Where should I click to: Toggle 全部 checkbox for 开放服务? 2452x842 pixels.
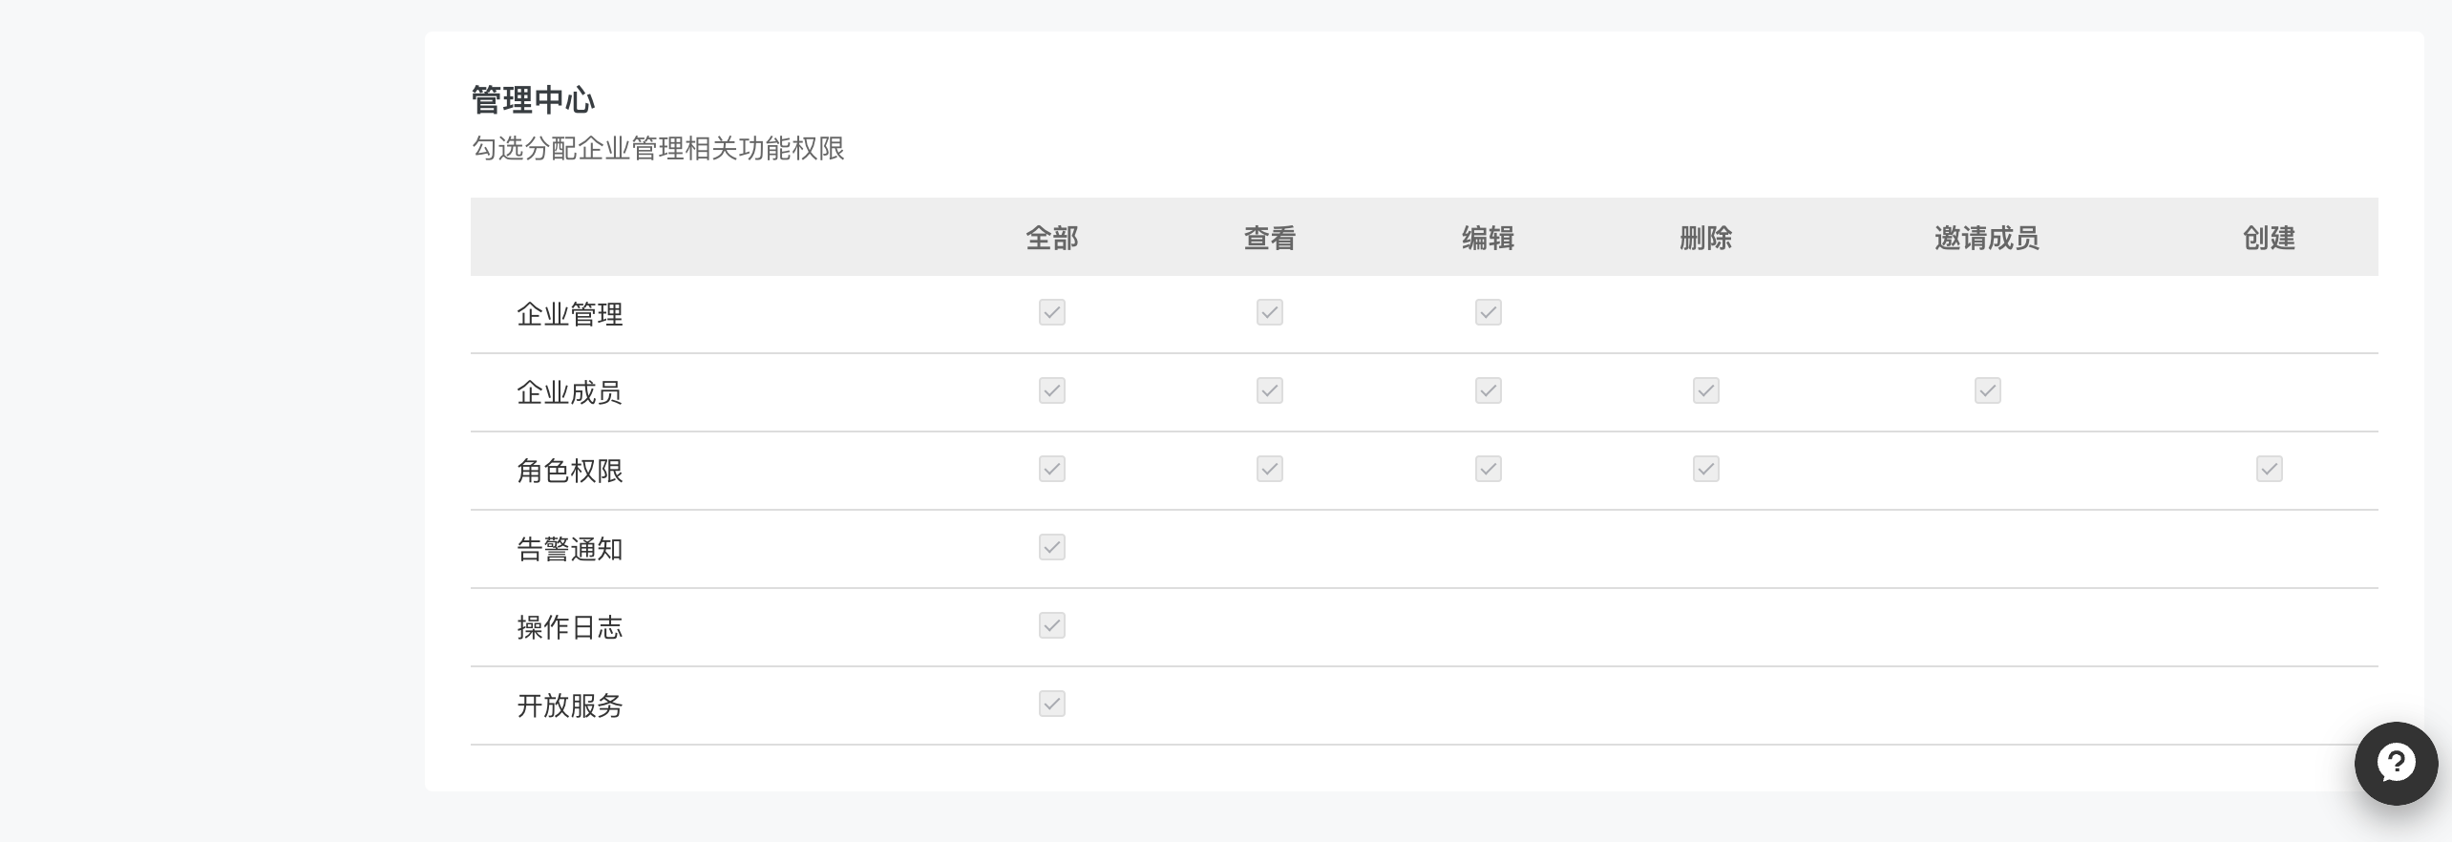pyautogui.click(x=1051, y=704)
